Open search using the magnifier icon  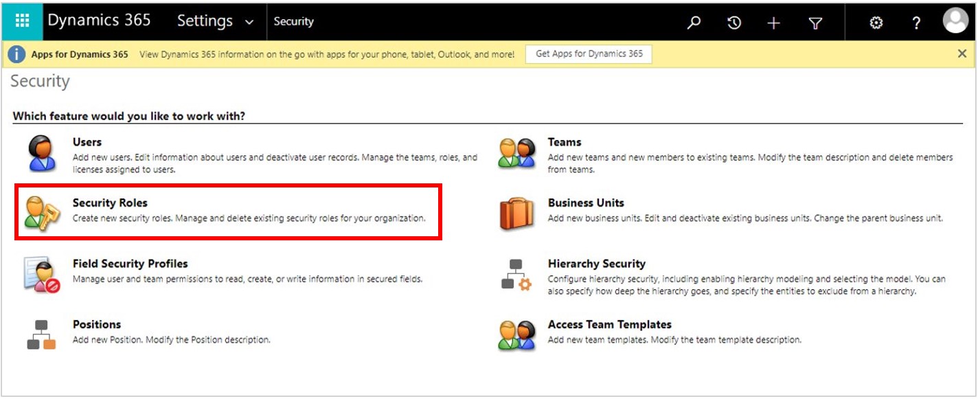click(694, 21)
